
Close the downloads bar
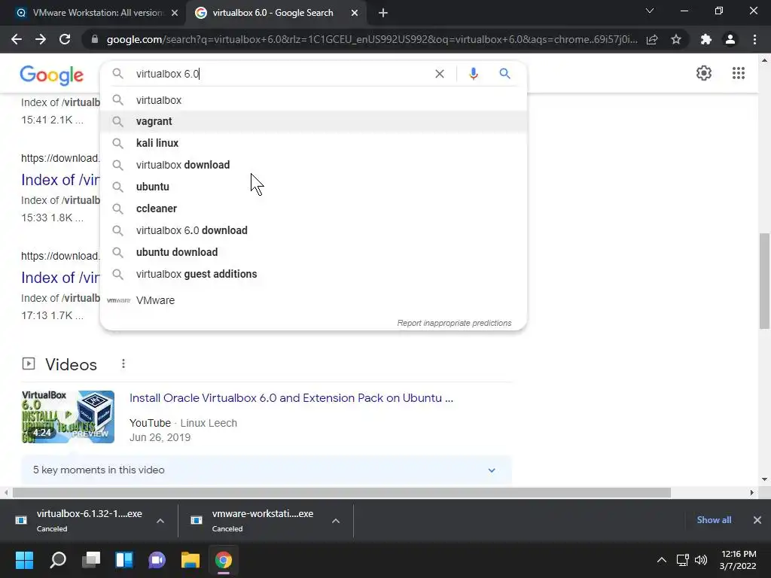(x=757, y=520)
